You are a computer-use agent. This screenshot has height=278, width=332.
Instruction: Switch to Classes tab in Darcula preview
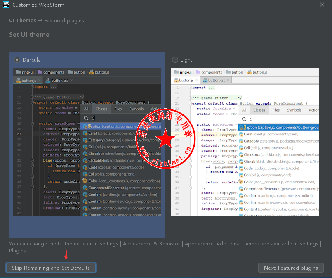[x=101, y=109]
